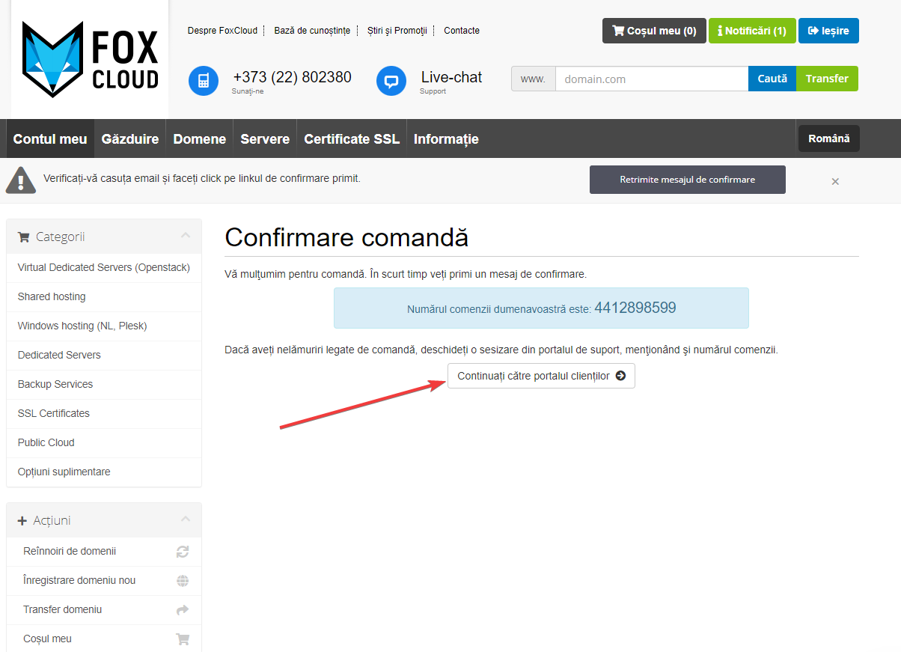Open the Certificate SSL menu
This screenshot has width=901, height=652.
point(352,139)
